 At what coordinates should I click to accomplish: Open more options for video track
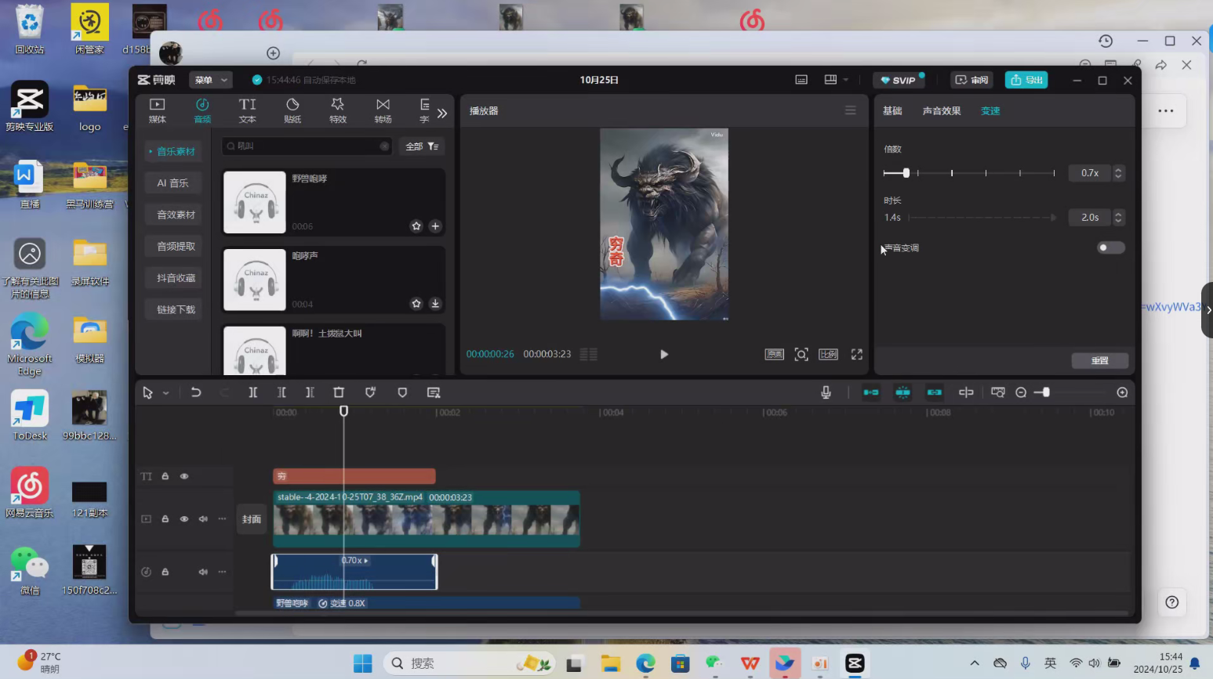pos(222,518)
